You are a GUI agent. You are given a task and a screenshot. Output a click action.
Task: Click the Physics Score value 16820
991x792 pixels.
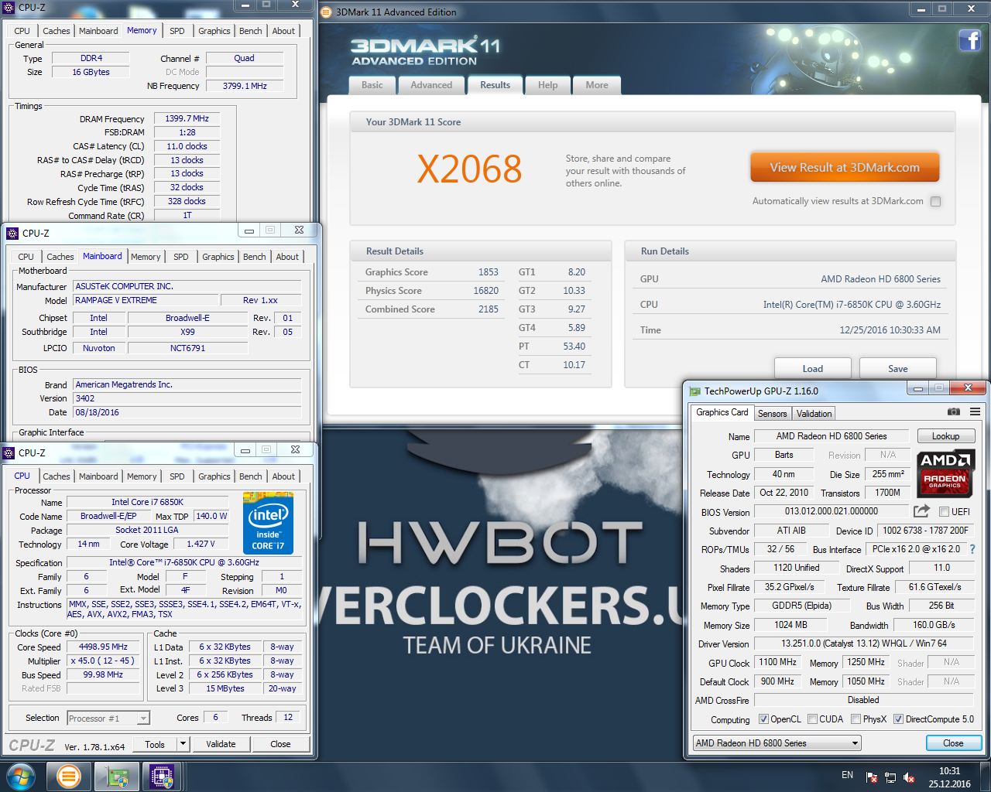point(485,291)
